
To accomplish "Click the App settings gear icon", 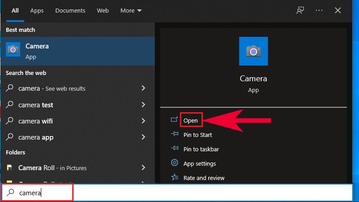I will click(x=175, y=162).
